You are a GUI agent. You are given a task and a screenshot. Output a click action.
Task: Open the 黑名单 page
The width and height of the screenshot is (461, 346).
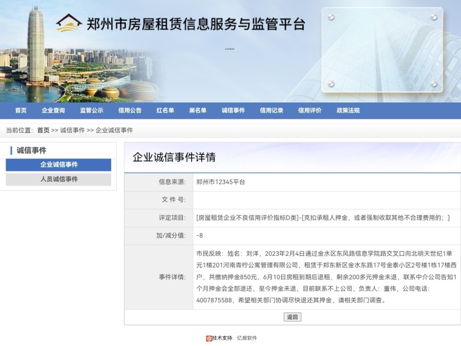coord(198,110)
